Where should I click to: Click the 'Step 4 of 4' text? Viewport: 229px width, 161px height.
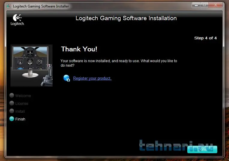(205, 38)
